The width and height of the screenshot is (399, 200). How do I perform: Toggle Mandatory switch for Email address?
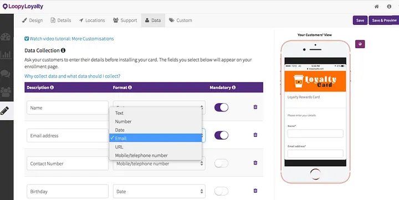221,135
